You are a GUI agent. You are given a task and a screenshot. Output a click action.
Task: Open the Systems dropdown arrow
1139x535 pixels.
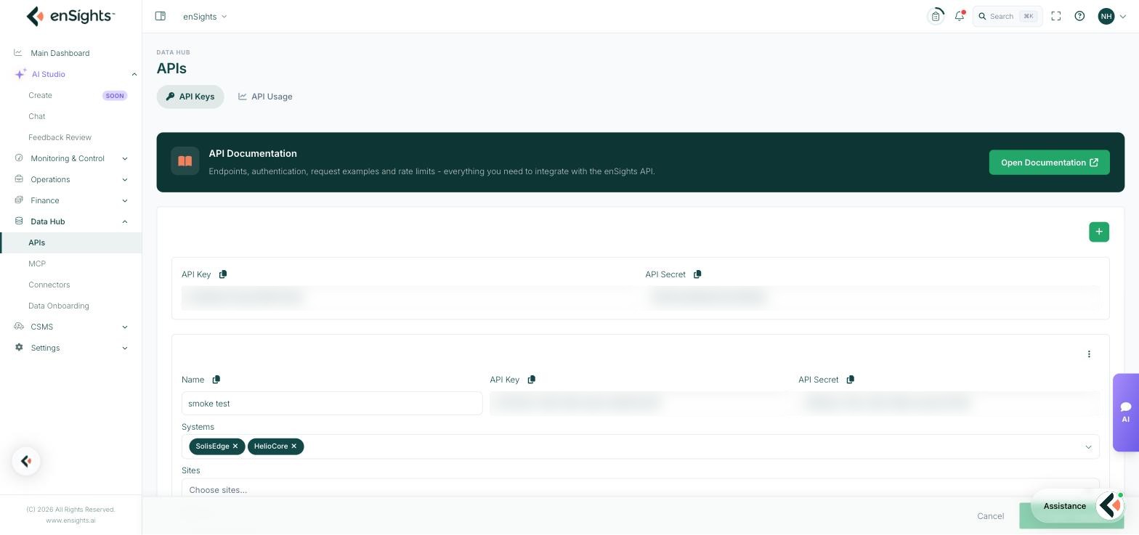[1088, 447]
